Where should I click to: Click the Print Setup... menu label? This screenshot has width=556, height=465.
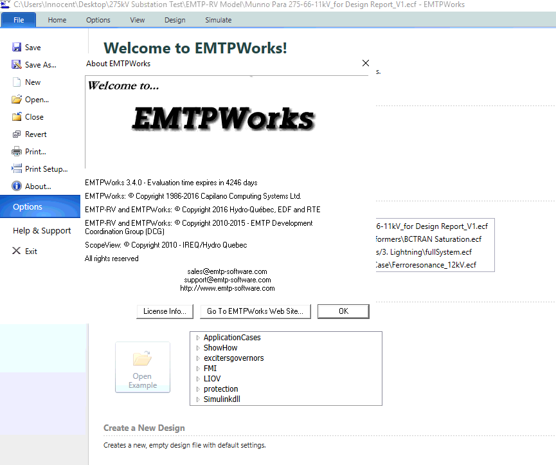point(46,169)
